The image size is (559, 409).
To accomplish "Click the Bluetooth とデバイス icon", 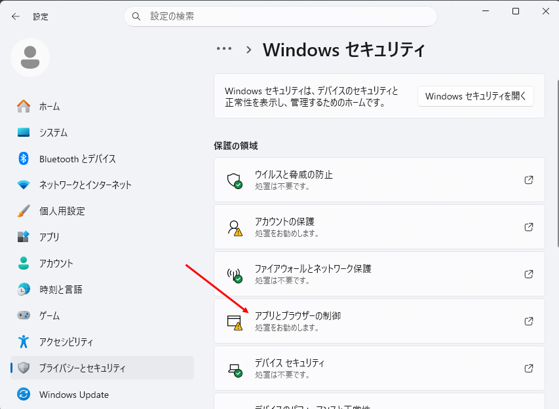I will (x=24, y=159).
